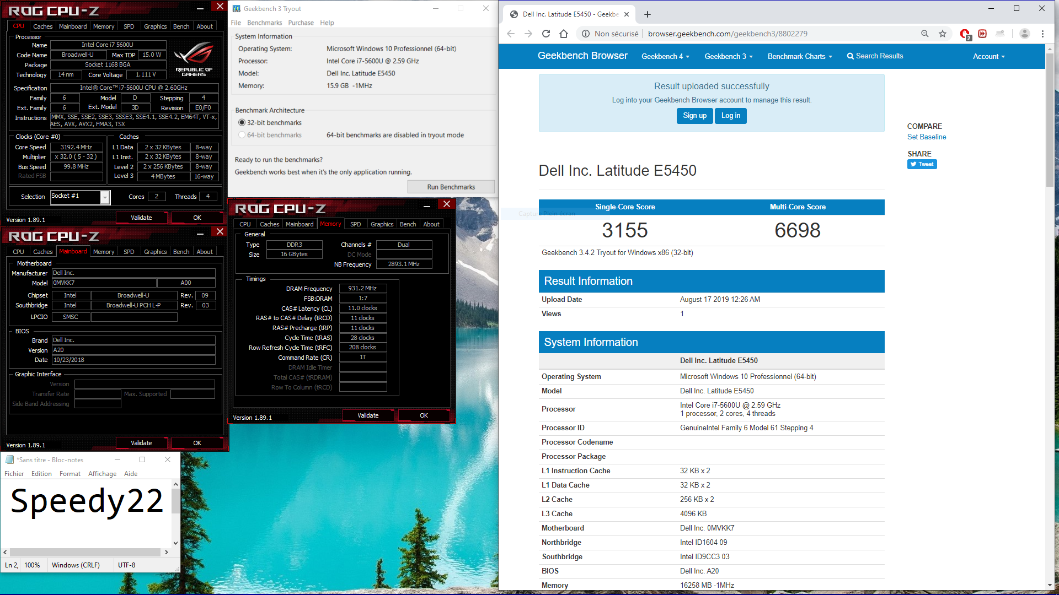Image resolution: width=1059 pixels, height=595 pixels.
Task: Open Help menu in Geekbench
Action: tap(327, 23)
